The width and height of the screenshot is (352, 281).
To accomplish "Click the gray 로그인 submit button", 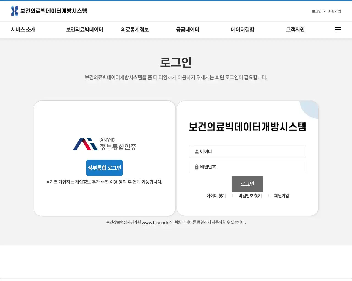I will pyautogui.click(x=248, y=184).
